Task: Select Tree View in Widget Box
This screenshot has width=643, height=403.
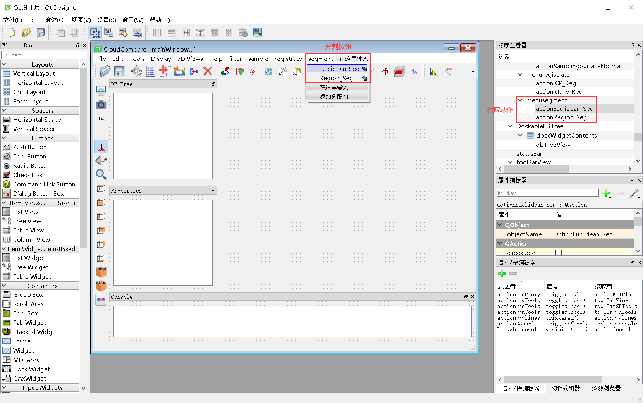Action: point(27,221)
